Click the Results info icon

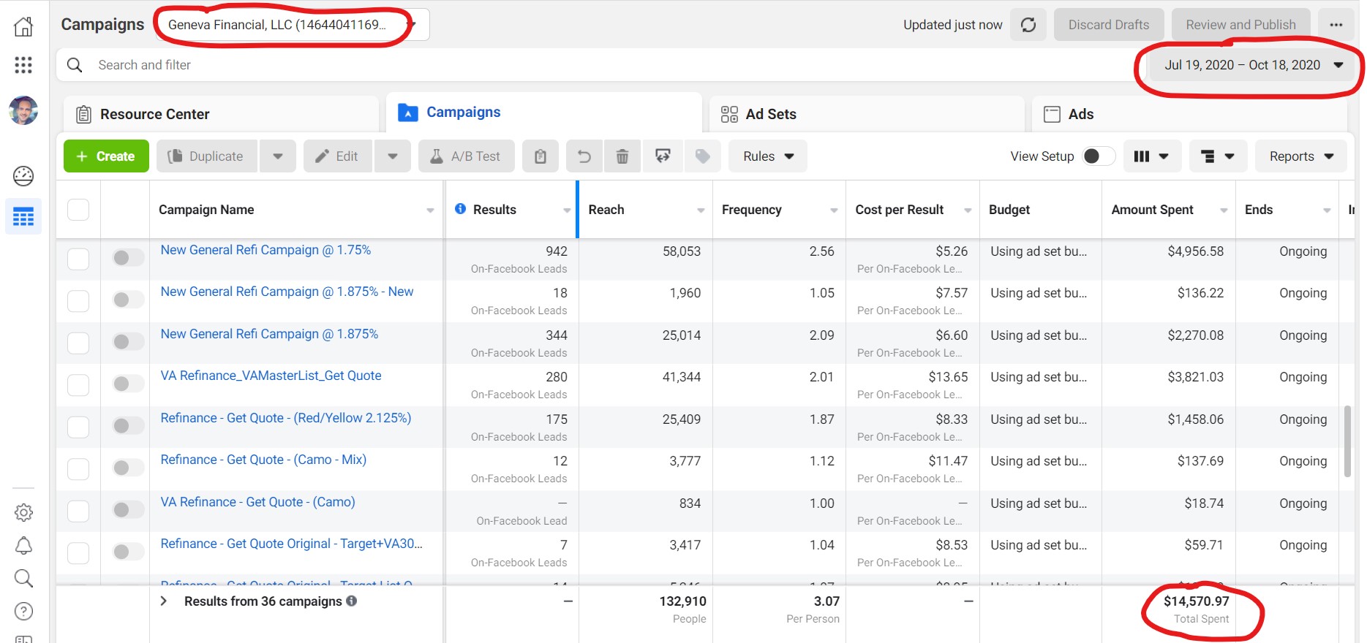pos(460,209)
